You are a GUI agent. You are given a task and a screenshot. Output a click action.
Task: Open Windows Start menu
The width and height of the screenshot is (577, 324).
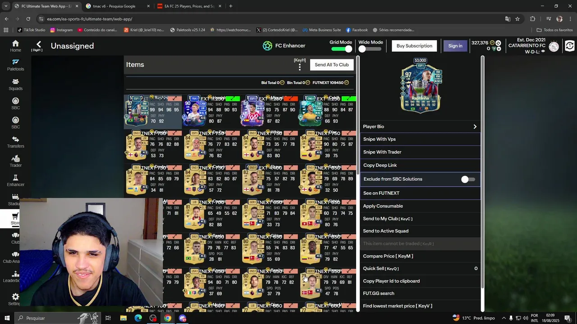(x=7, y=318)
